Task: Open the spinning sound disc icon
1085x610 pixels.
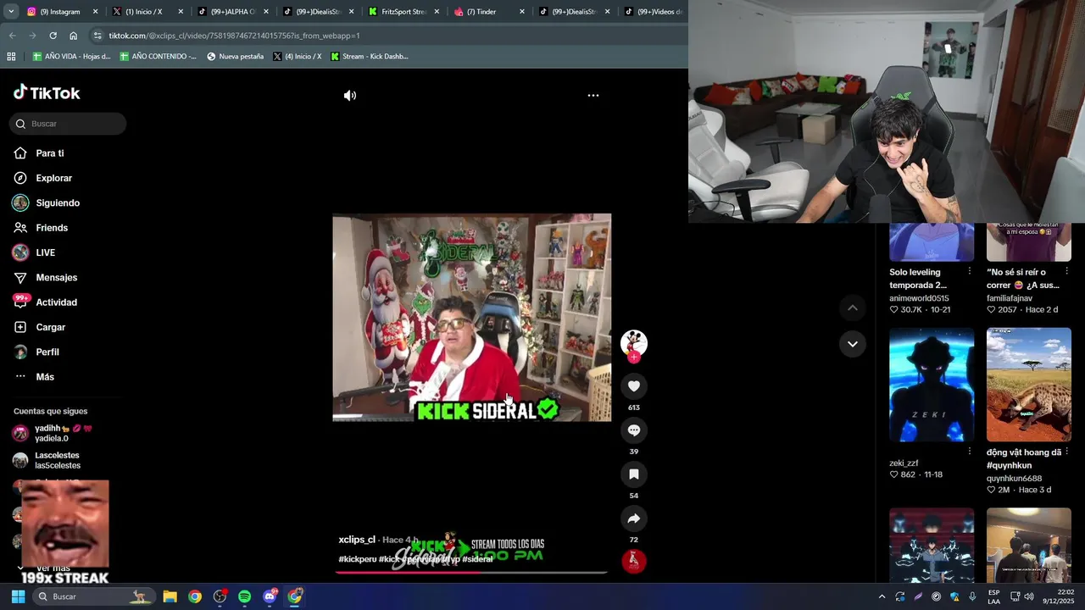Action: (x=634, y=560)
